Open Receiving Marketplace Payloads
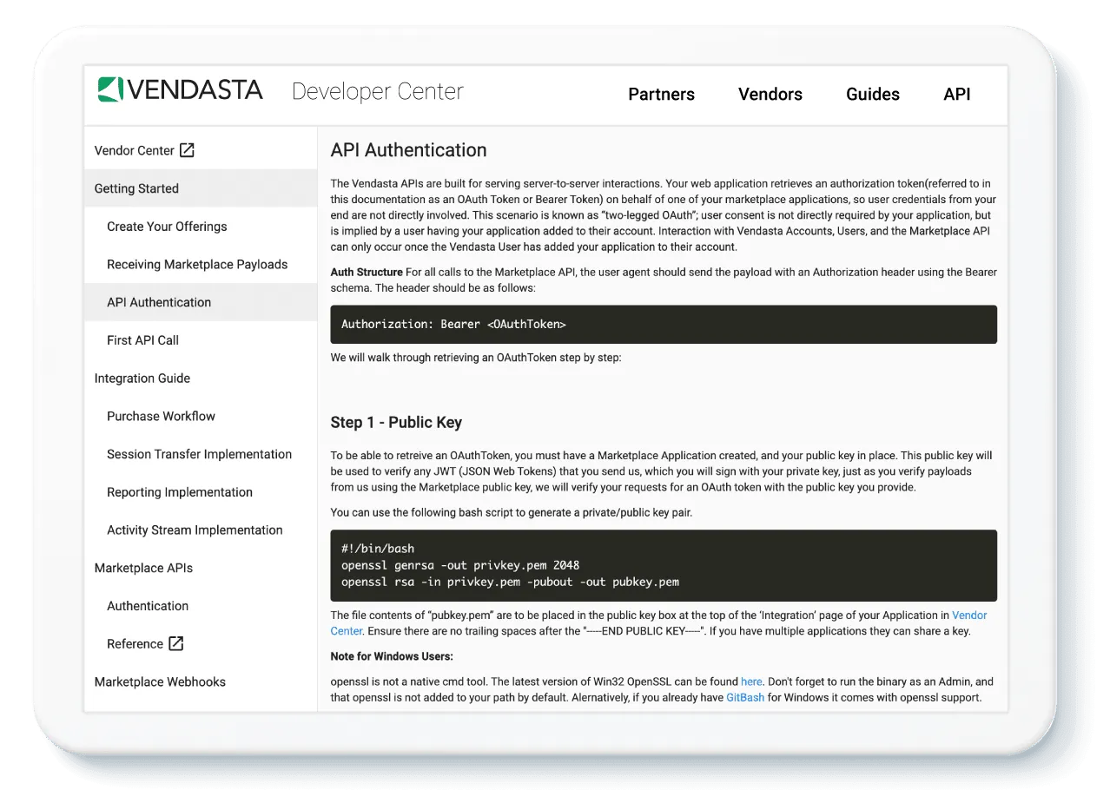The image size is (1110, 790). (197, 264)
